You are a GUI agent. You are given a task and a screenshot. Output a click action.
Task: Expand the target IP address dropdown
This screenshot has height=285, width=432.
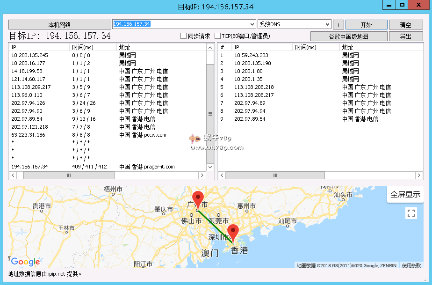(252, 24)
